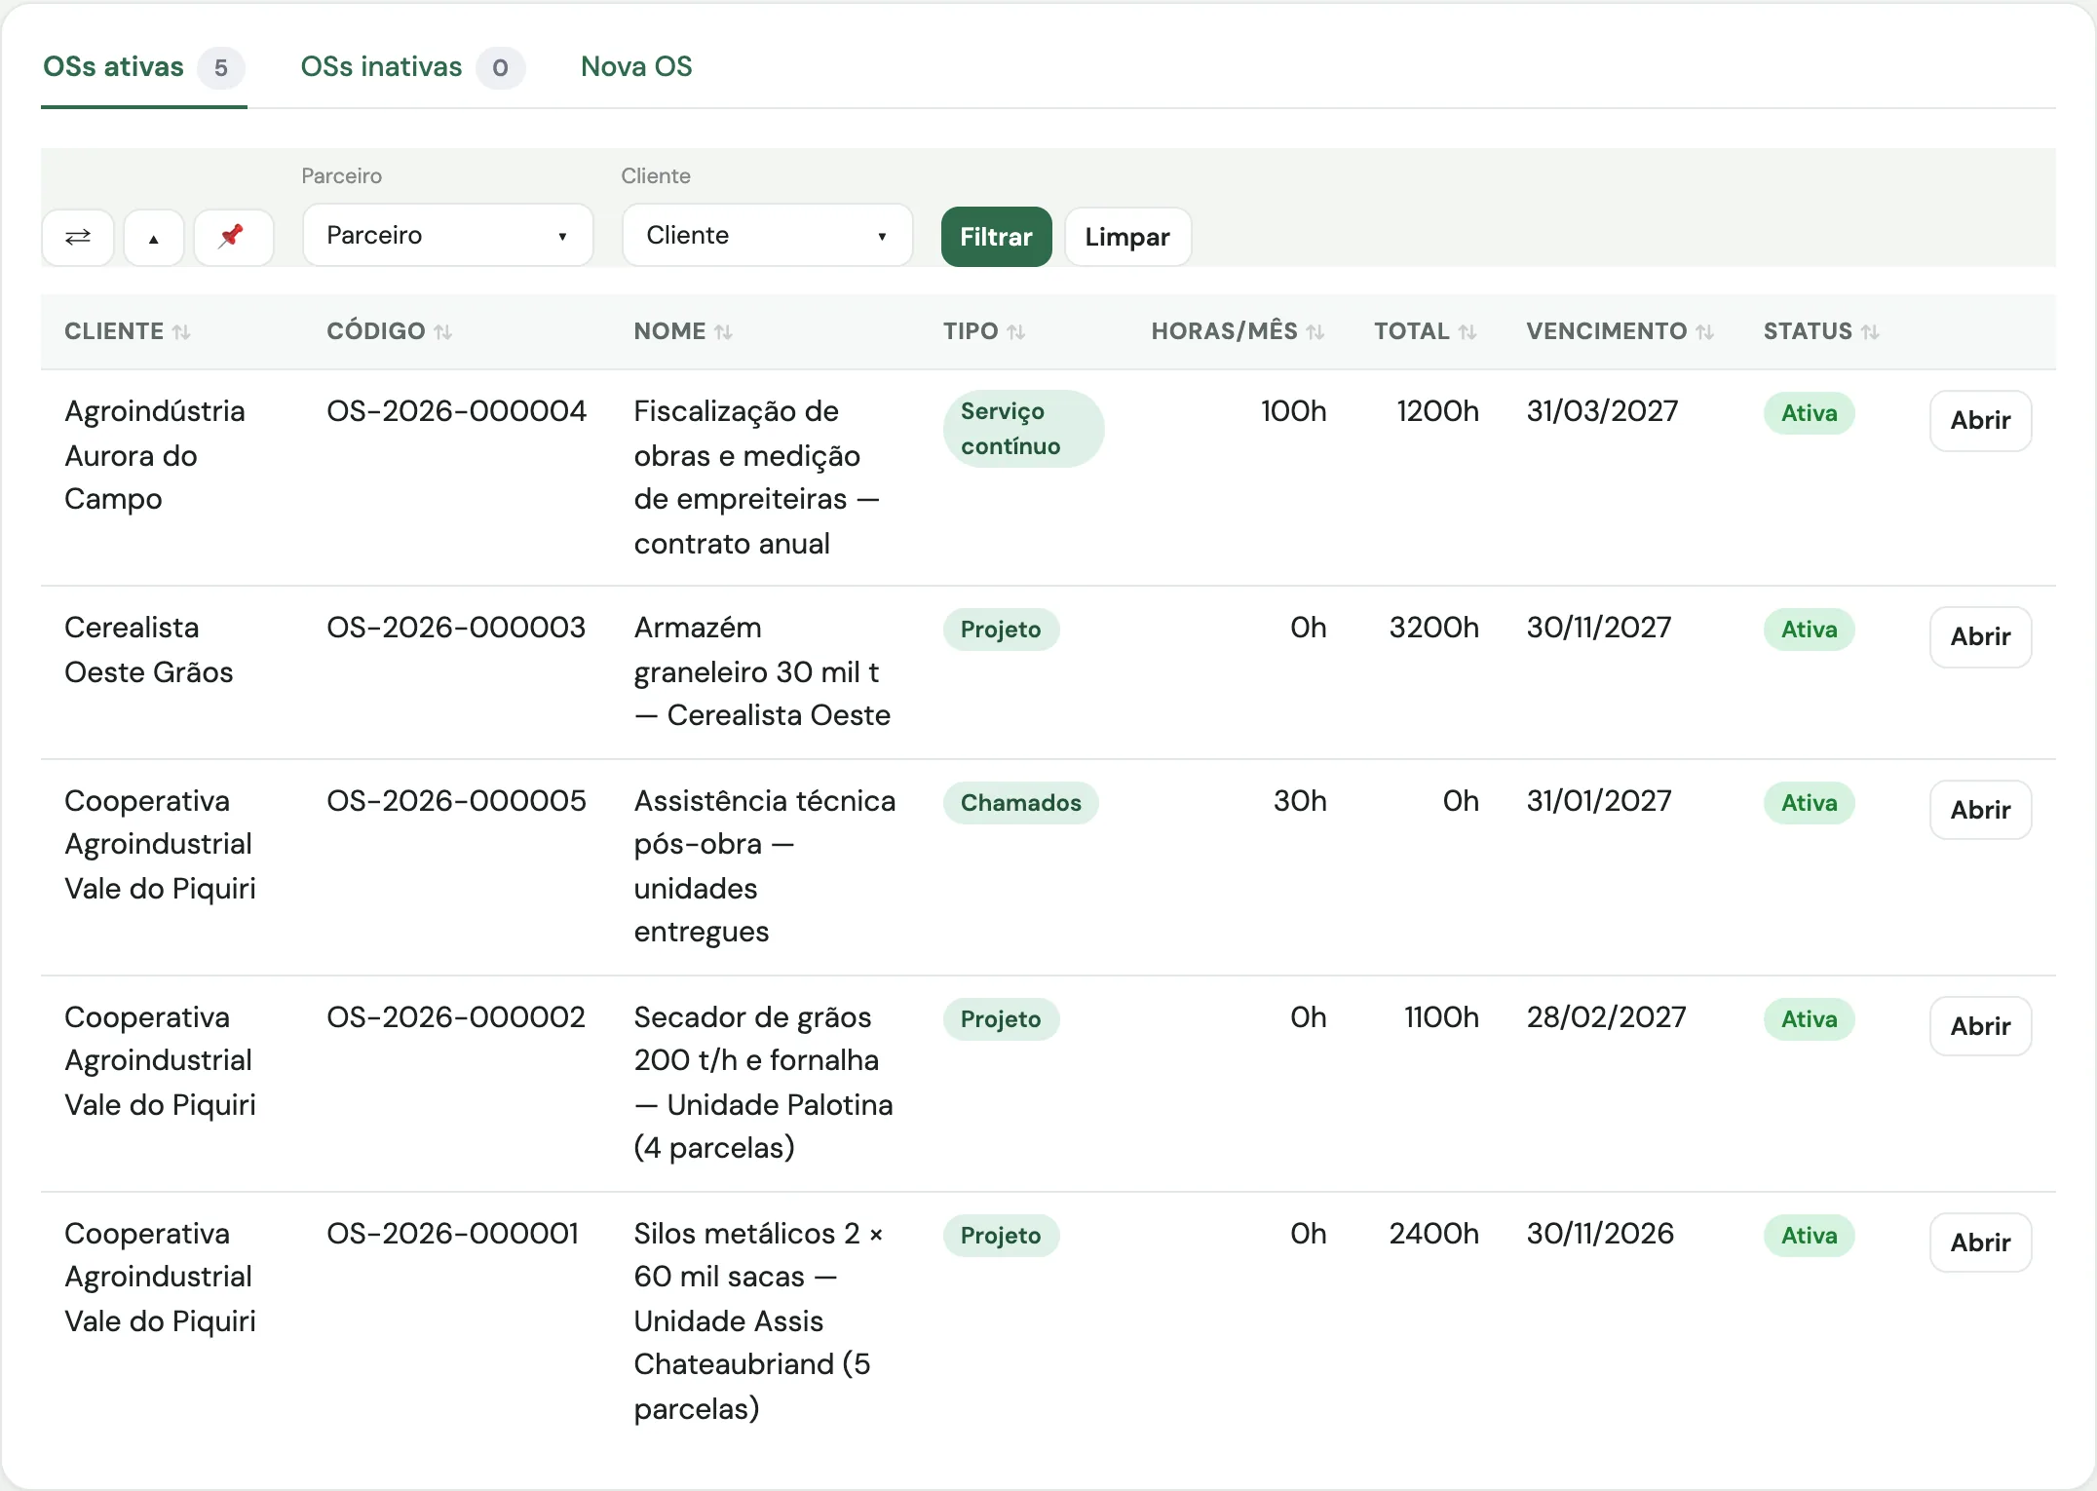Sort table by Total column
This screenshot has height=1491, width=2097.
point(1426,331)
